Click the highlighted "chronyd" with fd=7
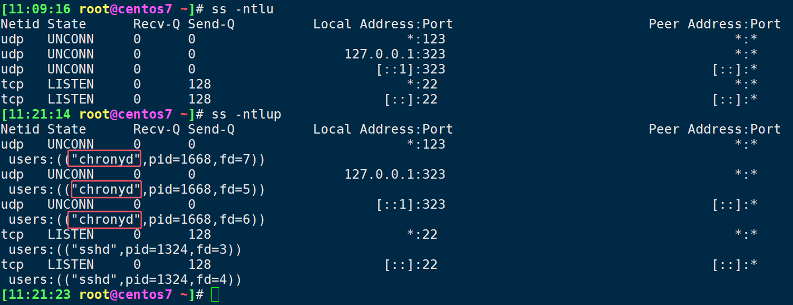 (x=104, y=159)
